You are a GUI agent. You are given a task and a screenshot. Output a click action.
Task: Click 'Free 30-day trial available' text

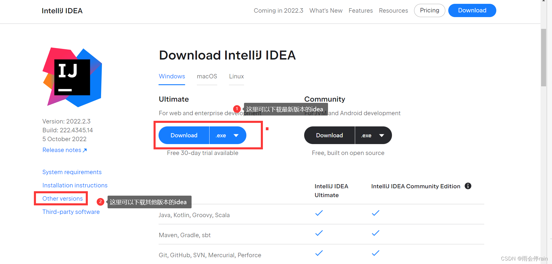click(202, 153)
